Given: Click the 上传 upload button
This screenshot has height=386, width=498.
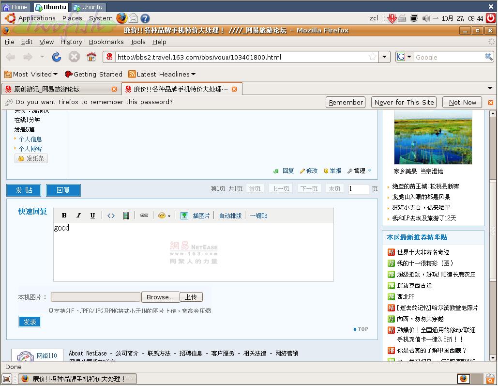Looking at the screenshot, I should click(191, 297).
